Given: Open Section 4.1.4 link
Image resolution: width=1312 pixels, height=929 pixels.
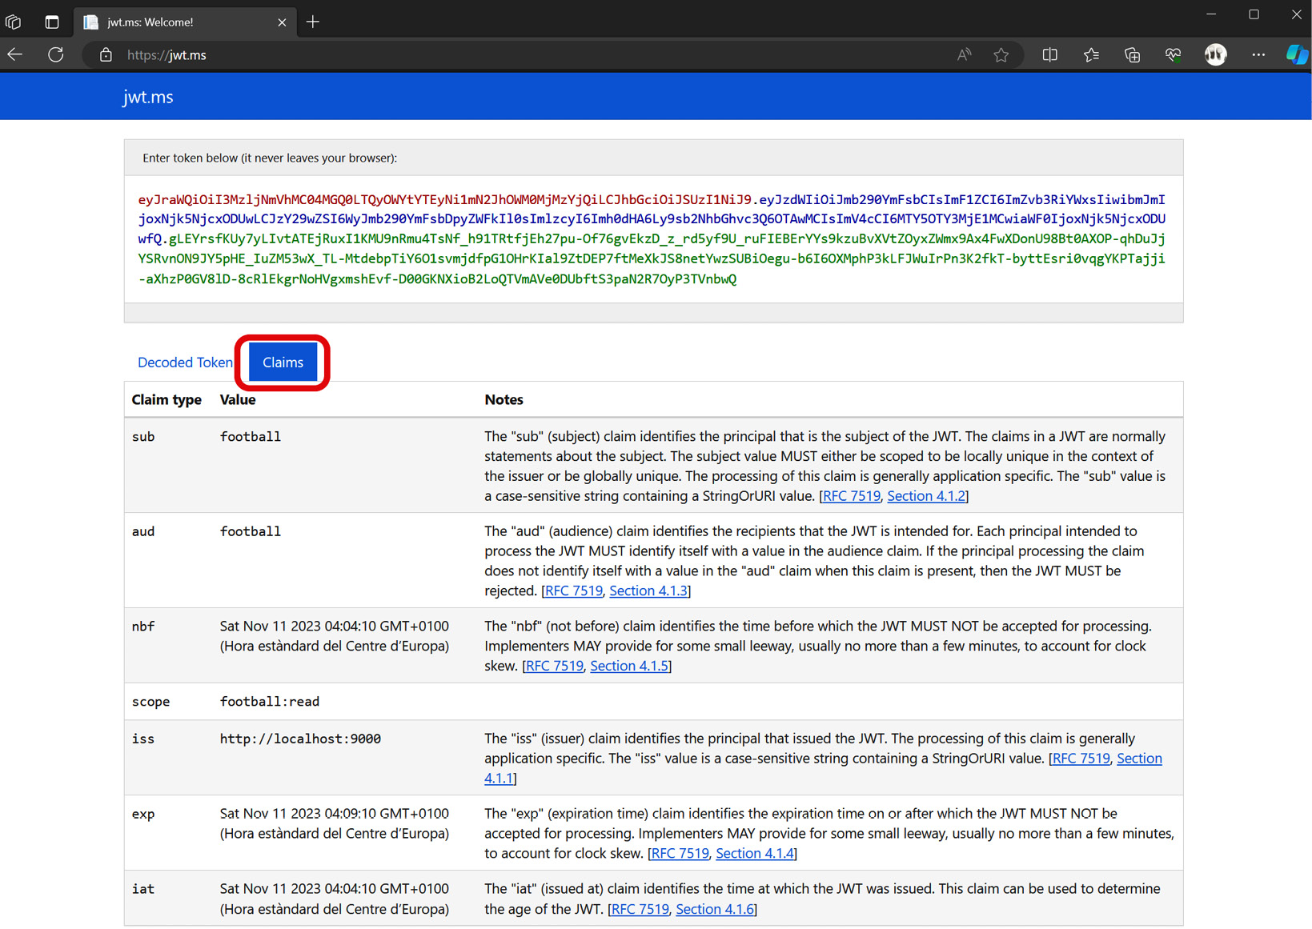Looking at the screenshot, I should [755, 853].
